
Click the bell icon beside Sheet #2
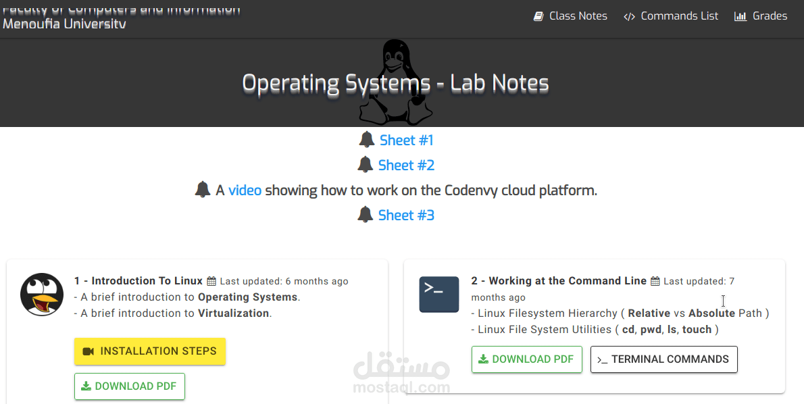(365, 165)
